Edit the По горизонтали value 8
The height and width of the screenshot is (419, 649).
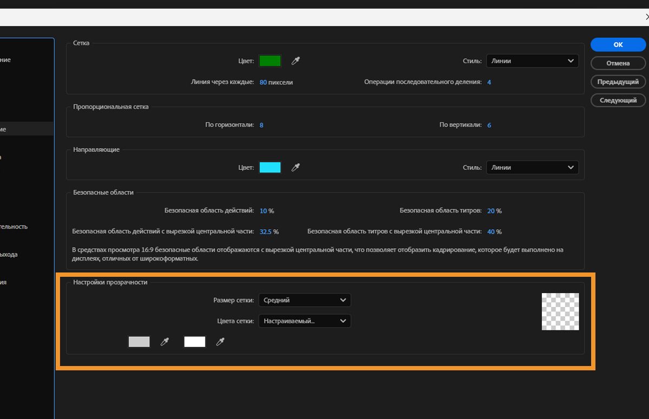262,125
